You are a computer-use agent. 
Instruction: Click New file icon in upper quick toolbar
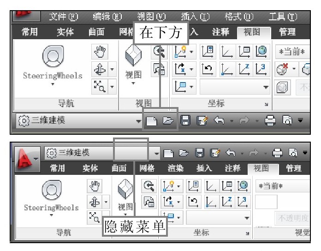click(151, 121)
